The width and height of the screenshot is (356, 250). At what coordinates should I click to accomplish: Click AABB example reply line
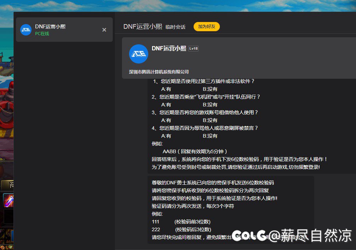195,151
